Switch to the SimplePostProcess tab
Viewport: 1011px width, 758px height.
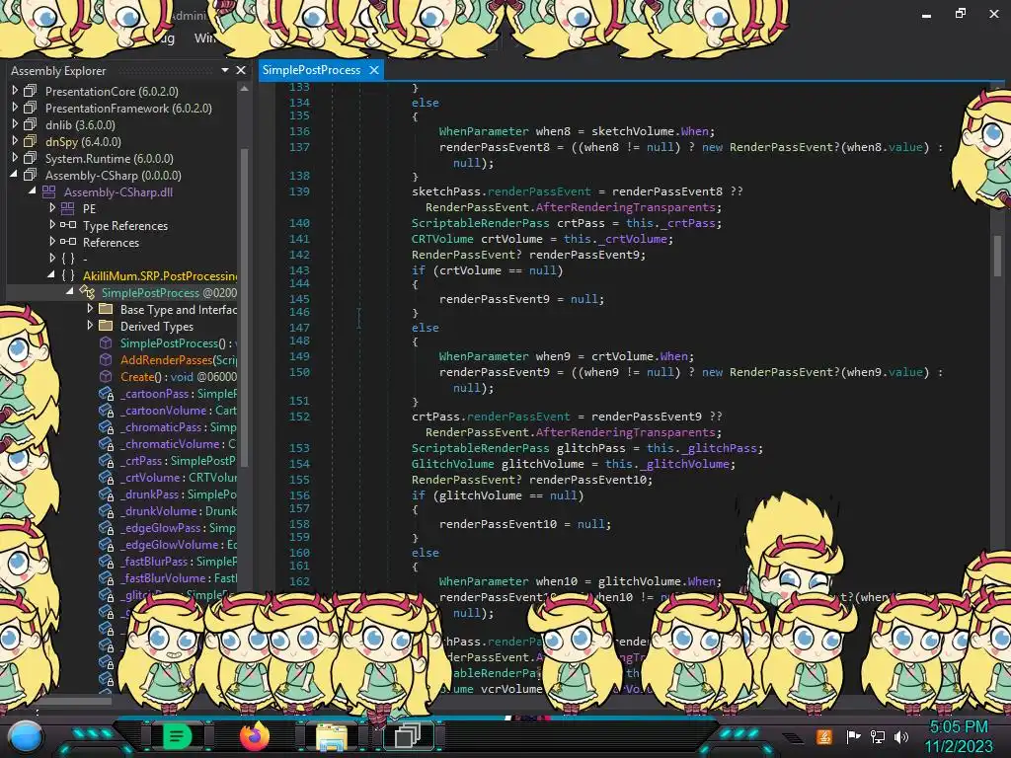[311, 70]
